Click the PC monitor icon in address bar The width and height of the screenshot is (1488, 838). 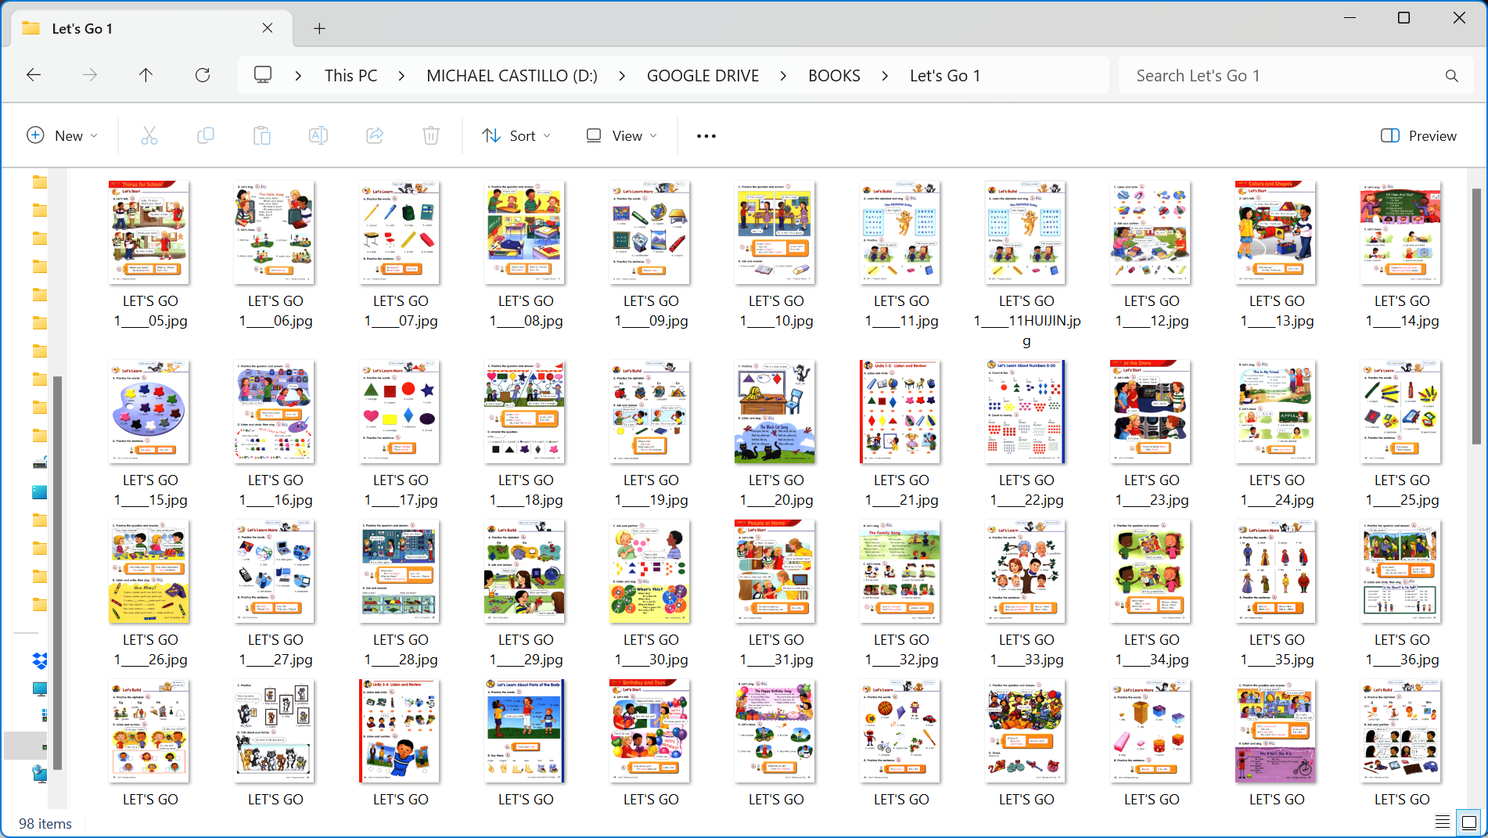[263, 75]
